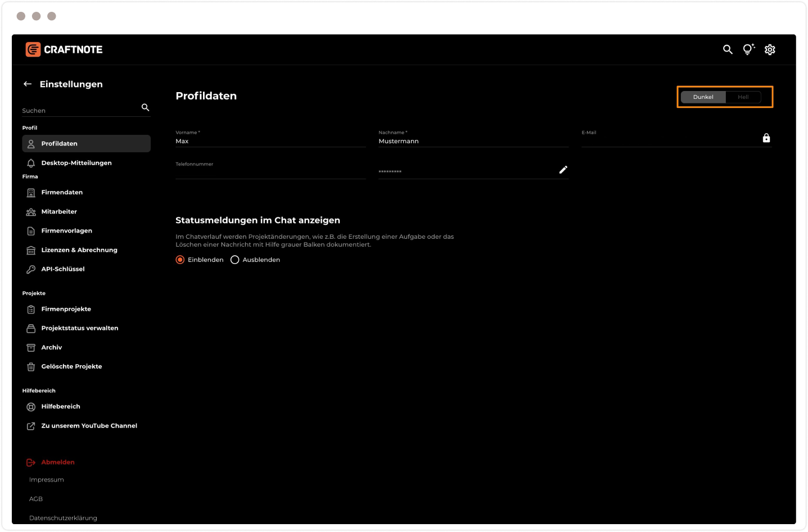Open the Impressum link
The width and height of the screenshot is (808, 532).
47,480
